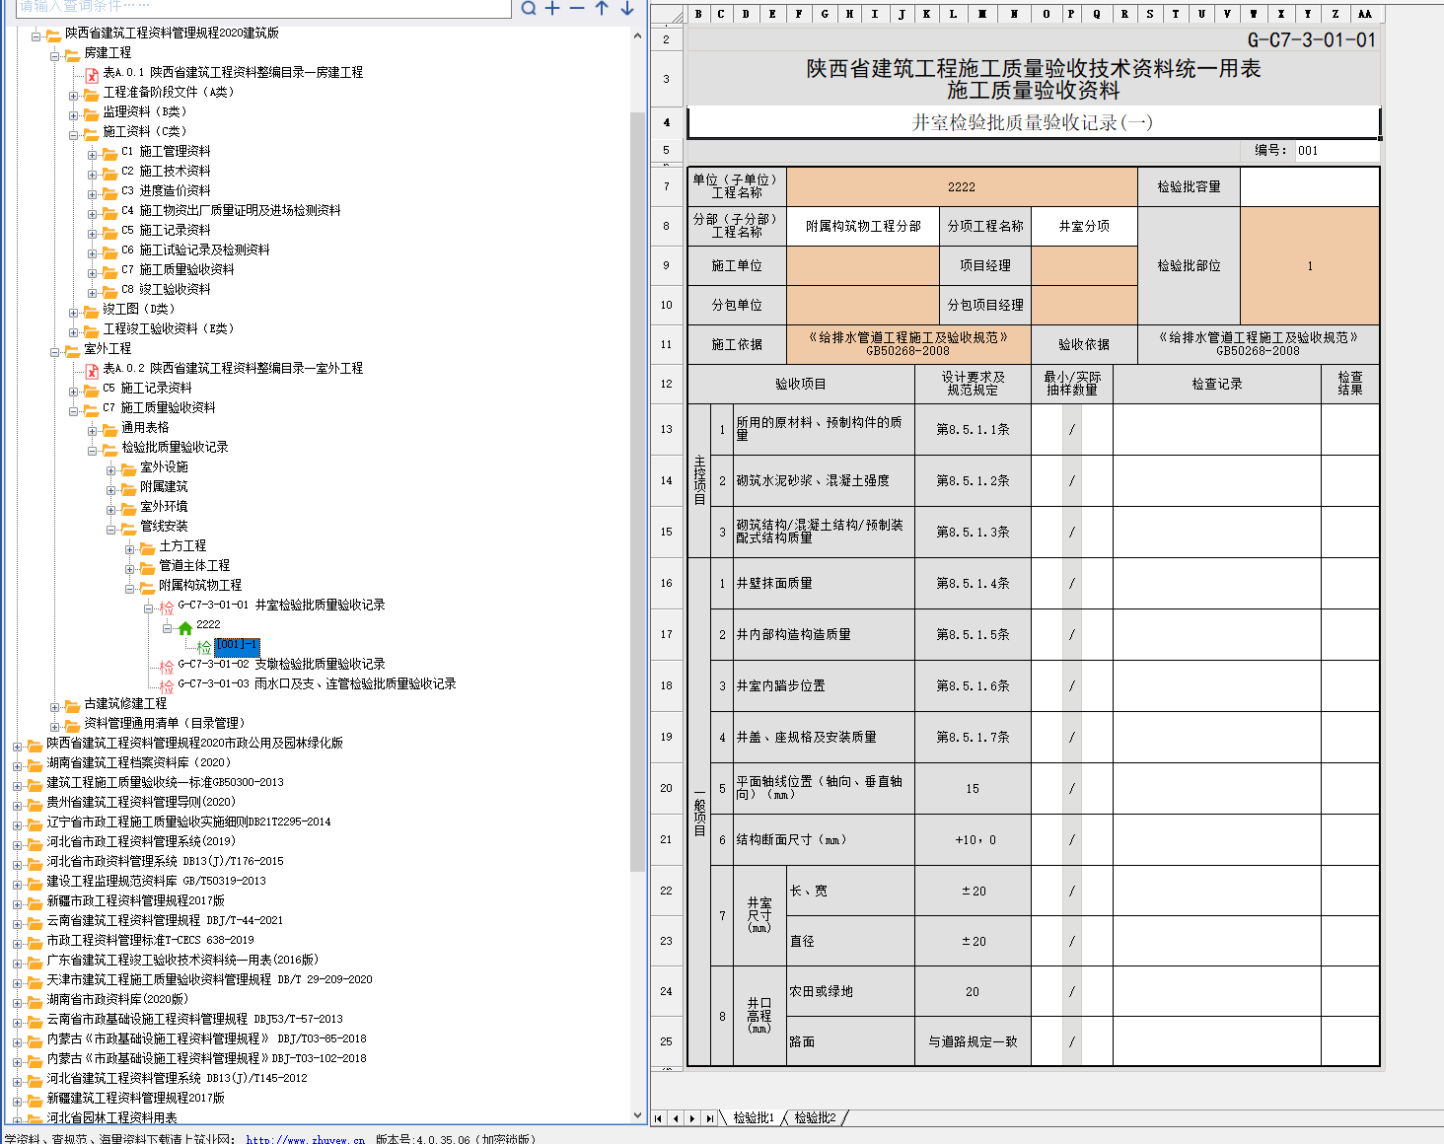
Task: Select C7 施工质量验收资料 under 施工资料
Action: pyautogui.click(x=178, y=270)
